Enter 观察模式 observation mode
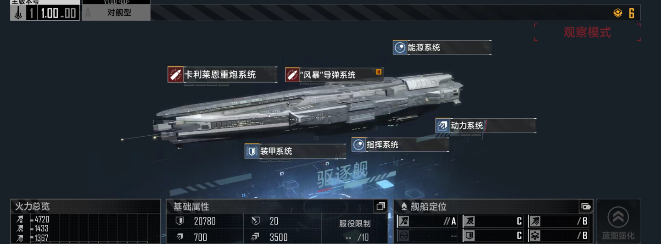This screenshot has height=244, width=661. (x=587, y=33)
